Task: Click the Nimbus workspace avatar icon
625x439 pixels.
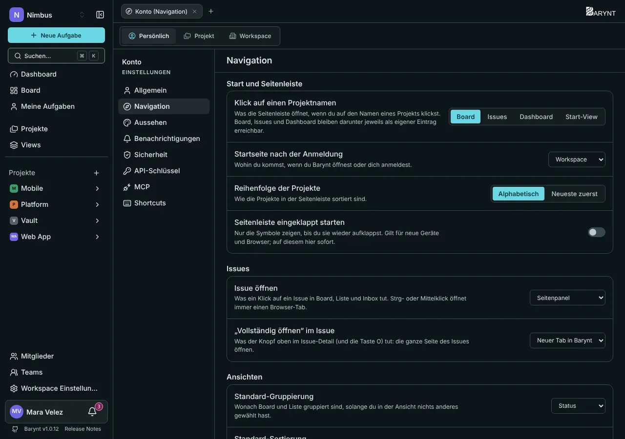Action: point(17,15)
